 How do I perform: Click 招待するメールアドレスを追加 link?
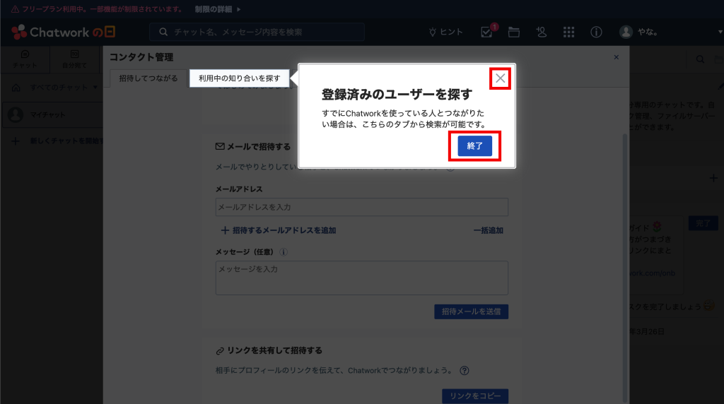279,230
